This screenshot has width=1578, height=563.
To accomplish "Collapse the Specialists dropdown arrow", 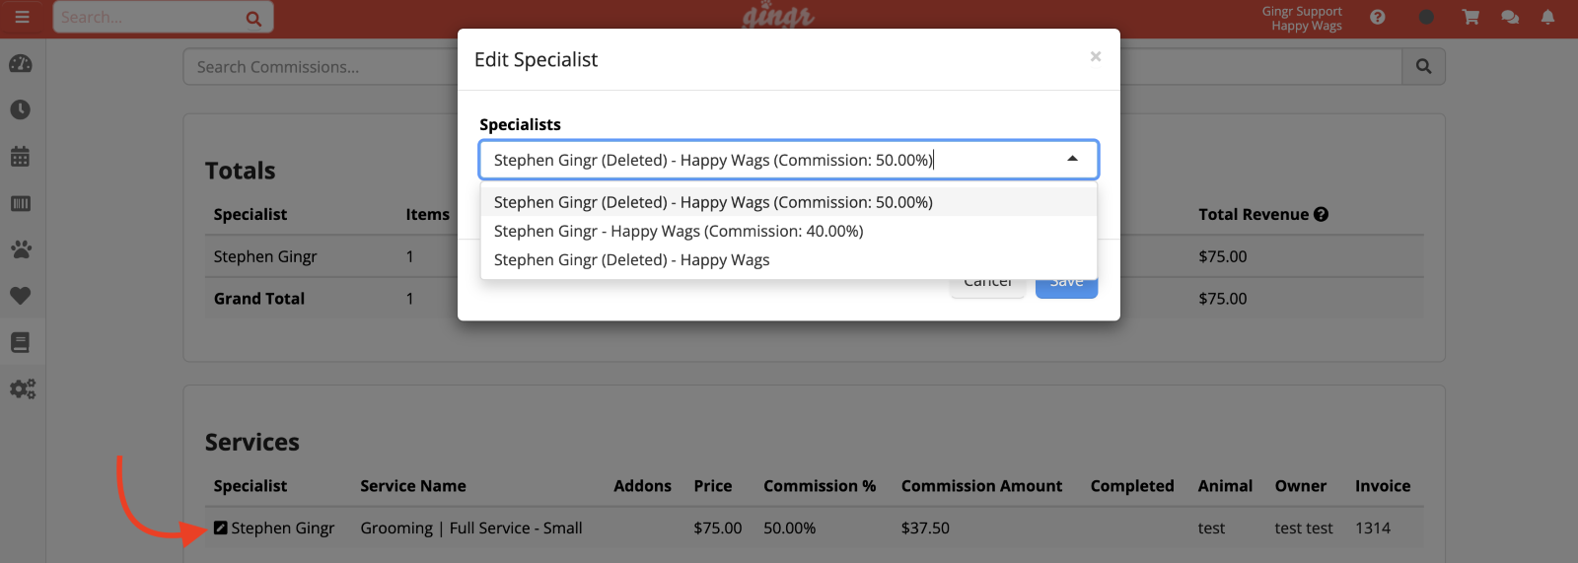I will 1072,159.
